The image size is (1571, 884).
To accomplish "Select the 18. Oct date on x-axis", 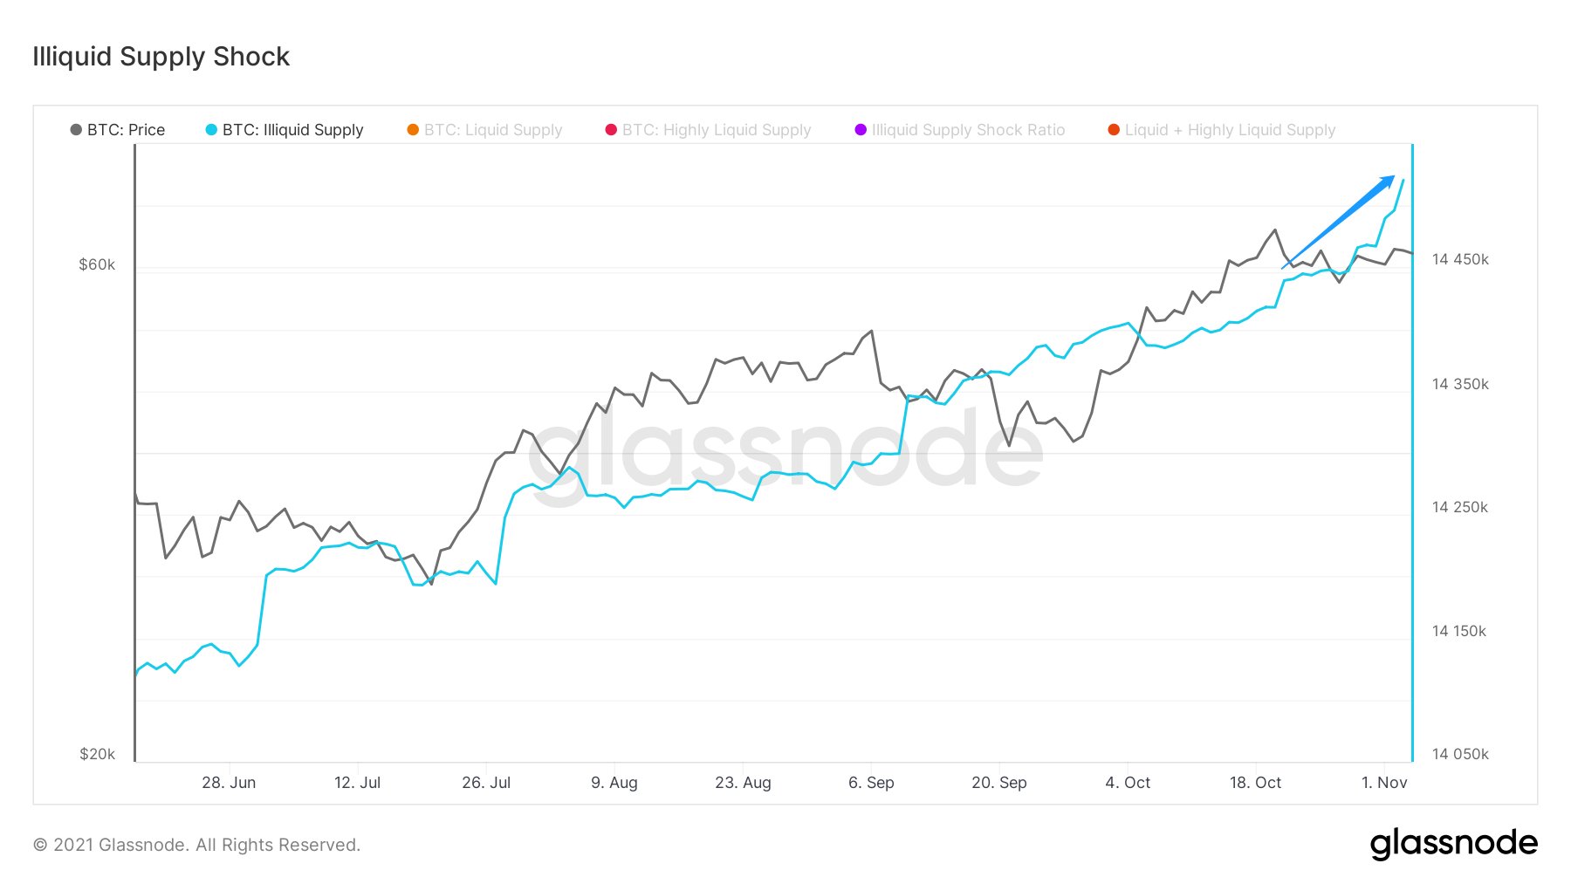I will point(1255,783).
